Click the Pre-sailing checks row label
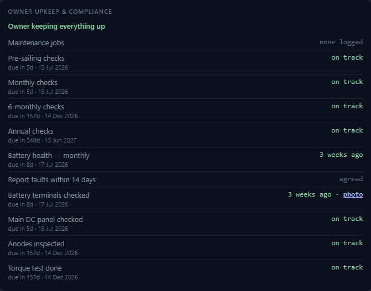371x291 pixels. pos(36,58)
